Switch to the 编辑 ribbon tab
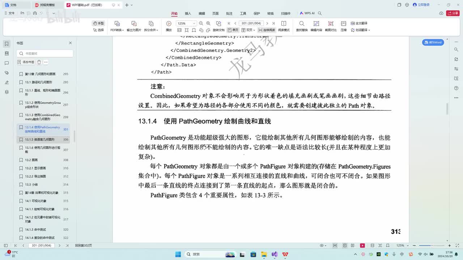 [x=202, y=13]
